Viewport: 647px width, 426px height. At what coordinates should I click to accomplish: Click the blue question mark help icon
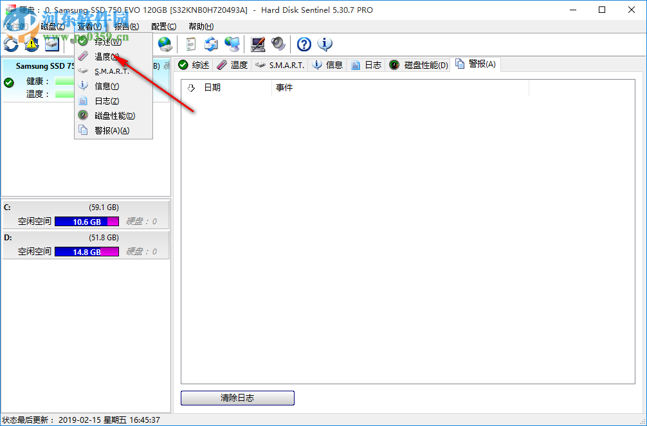(304, 44)
